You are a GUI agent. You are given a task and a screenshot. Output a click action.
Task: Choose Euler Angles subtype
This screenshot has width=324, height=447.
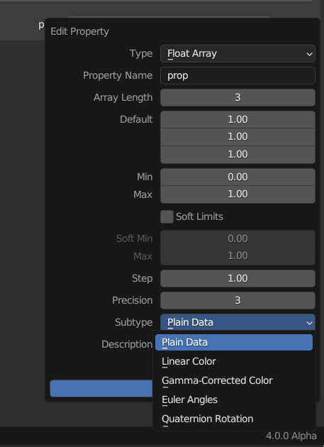point(234,399)
